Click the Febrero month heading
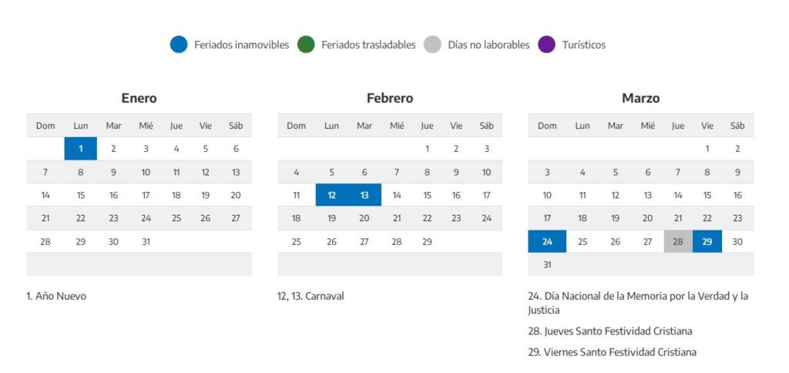This screenshot has width=789, height=373. (390, 98)
